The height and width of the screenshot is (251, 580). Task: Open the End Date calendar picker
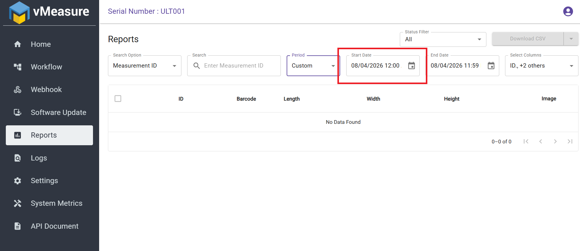coord(491,65)
